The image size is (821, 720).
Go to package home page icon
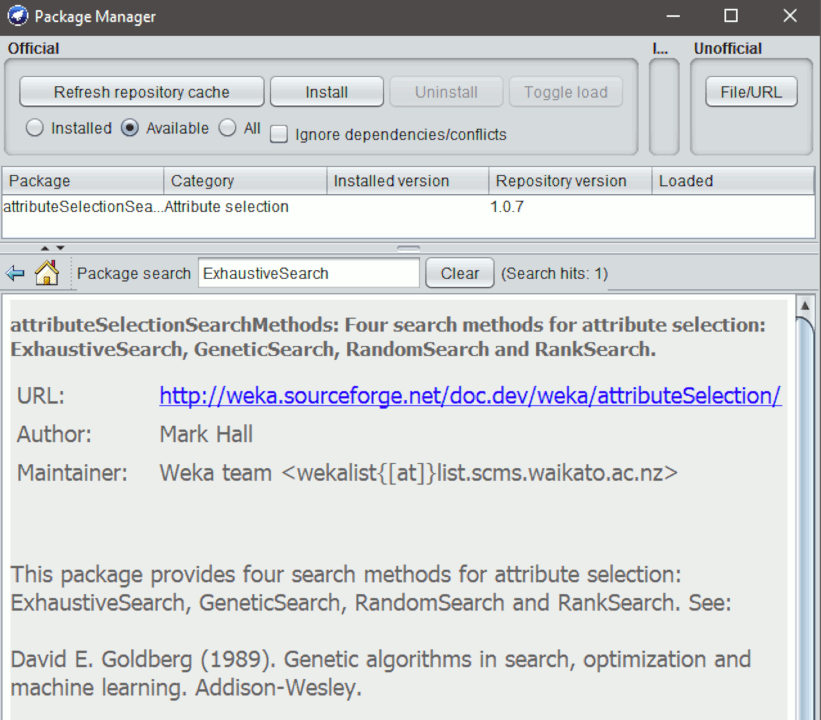pyautogui.click(x=47, y=273)
